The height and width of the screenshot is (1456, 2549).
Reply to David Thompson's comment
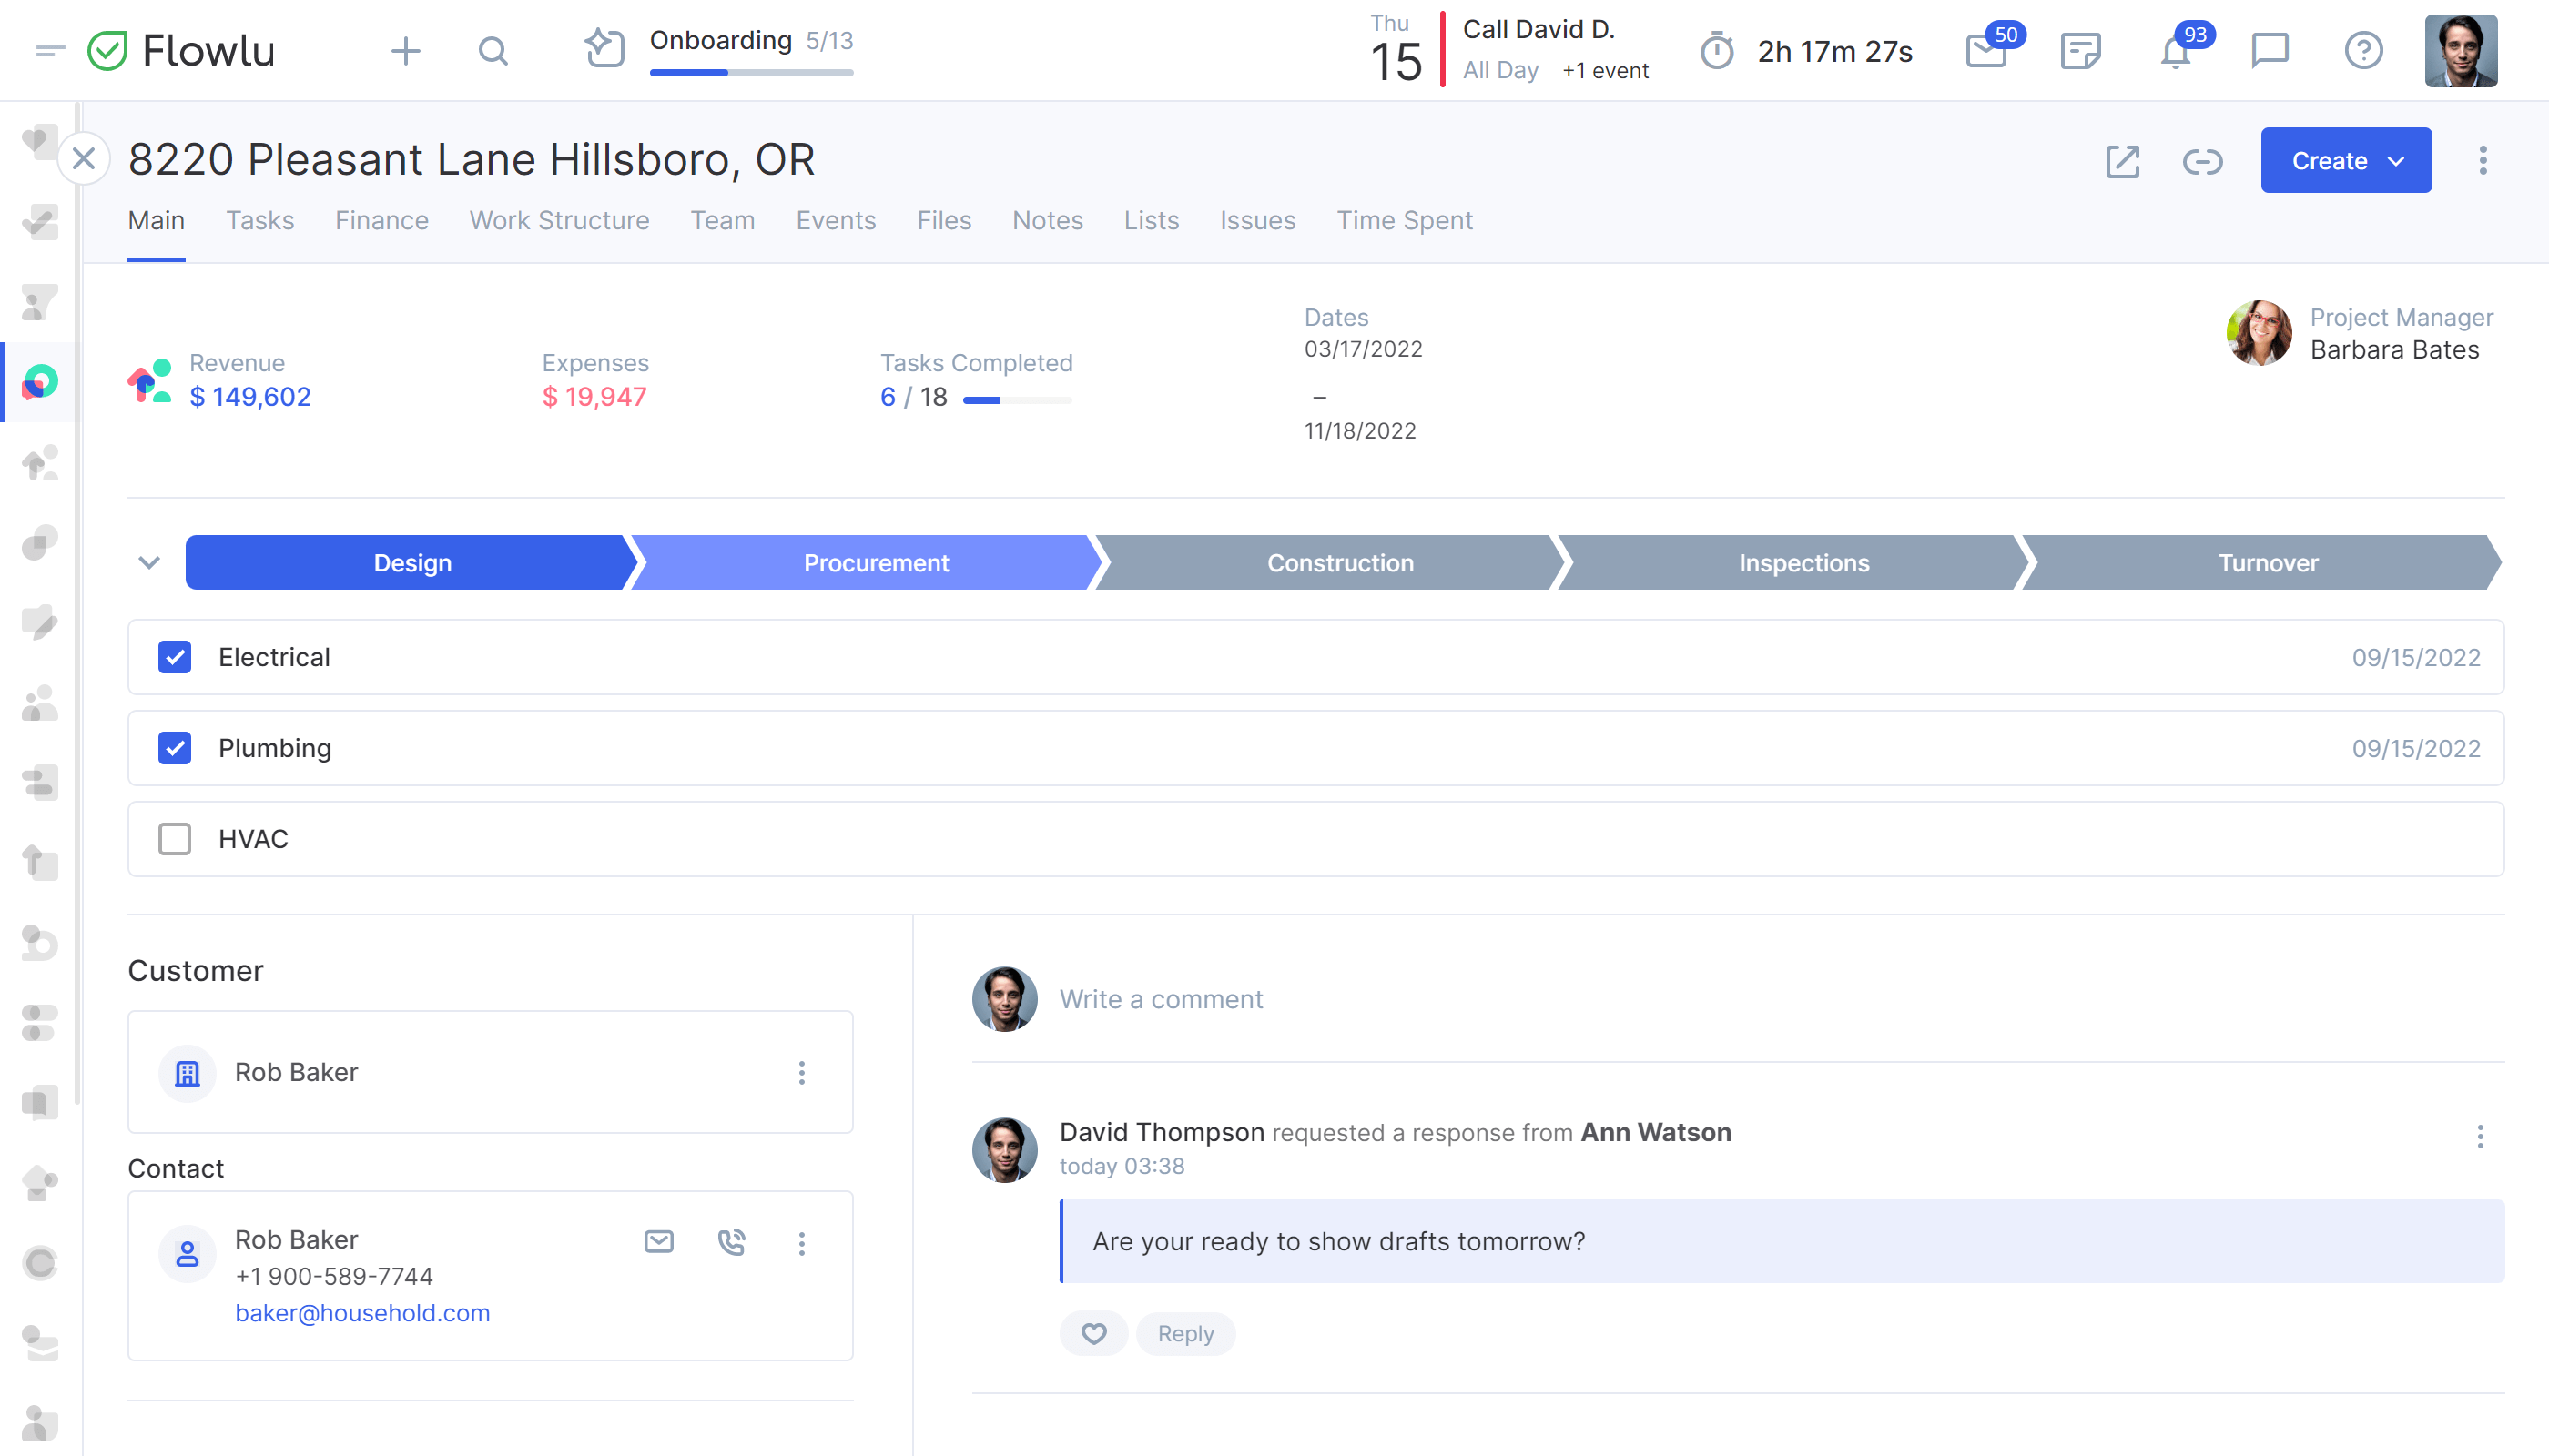point(1184,1333)
